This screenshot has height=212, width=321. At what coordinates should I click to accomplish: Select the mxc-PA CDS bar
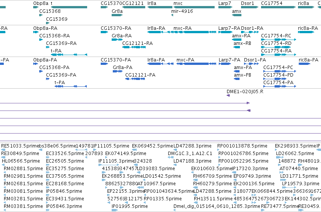point(196,64)
